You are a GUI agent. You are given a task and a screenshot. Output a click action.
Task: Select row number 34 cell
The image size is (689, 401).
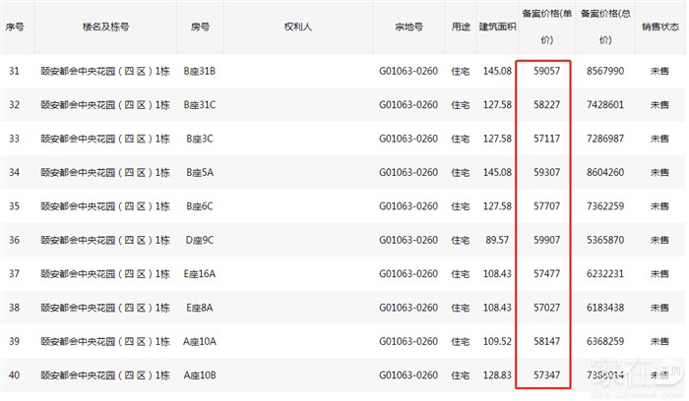(15, 173)
